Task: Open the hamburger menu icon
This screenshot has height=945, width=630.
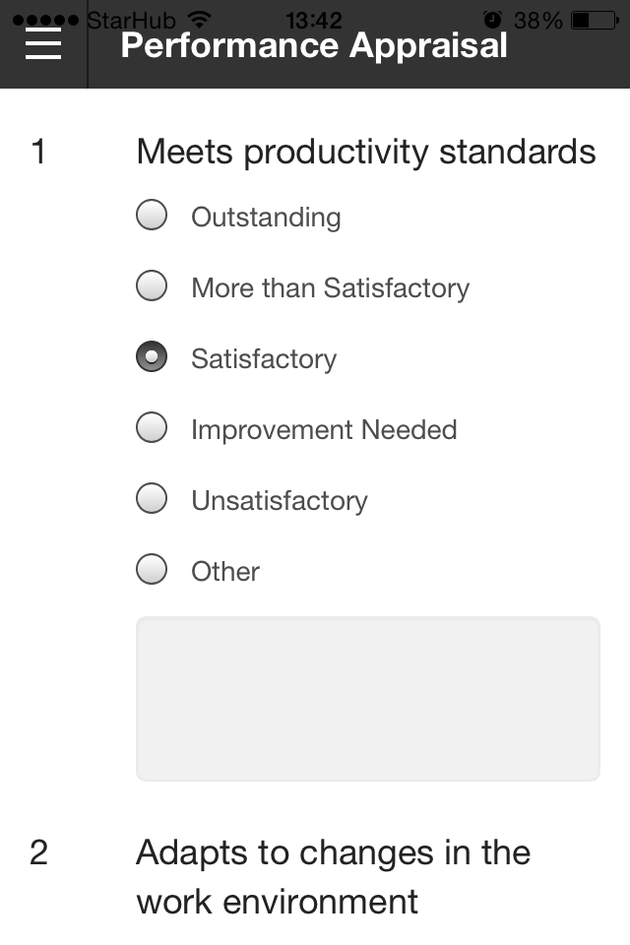Action: coord(42,44)
